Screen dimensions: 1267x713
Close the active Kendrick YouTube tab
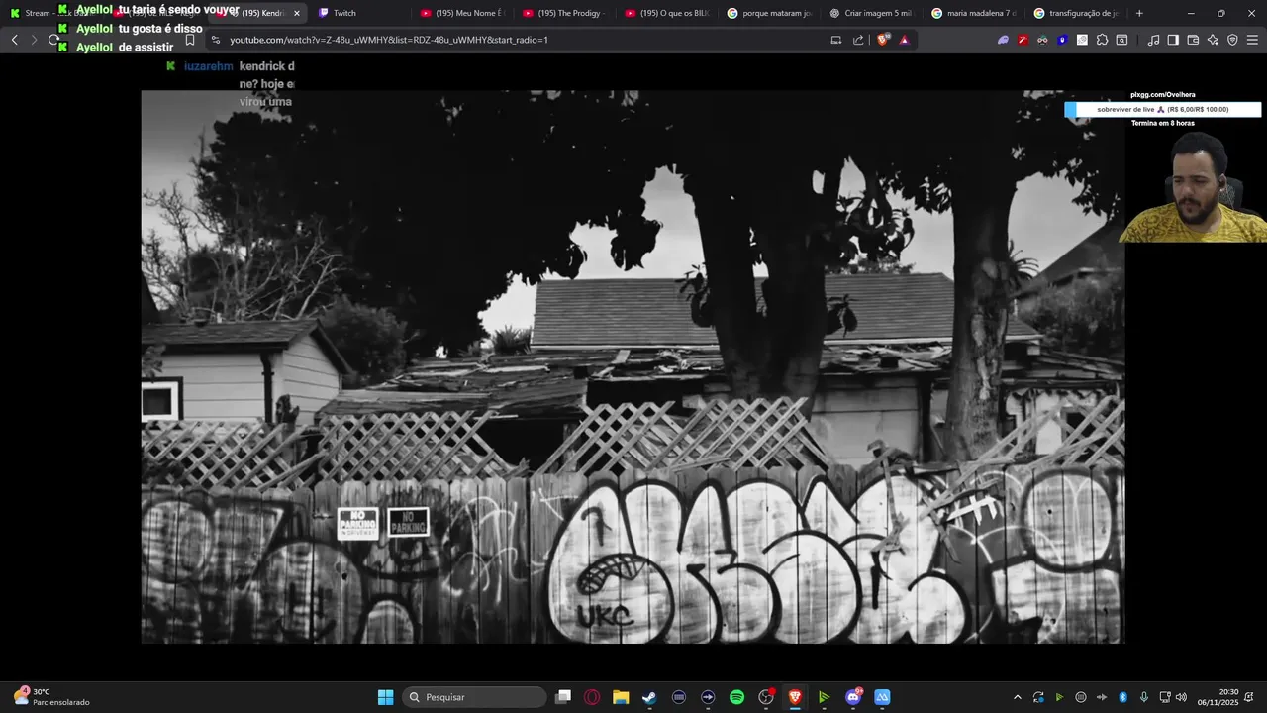point(296,13)
